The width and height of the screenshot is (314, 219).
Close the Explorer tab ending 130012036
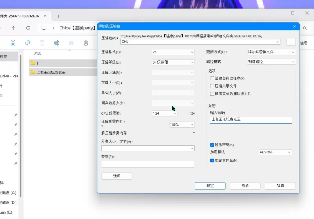[x=45, y=16]
